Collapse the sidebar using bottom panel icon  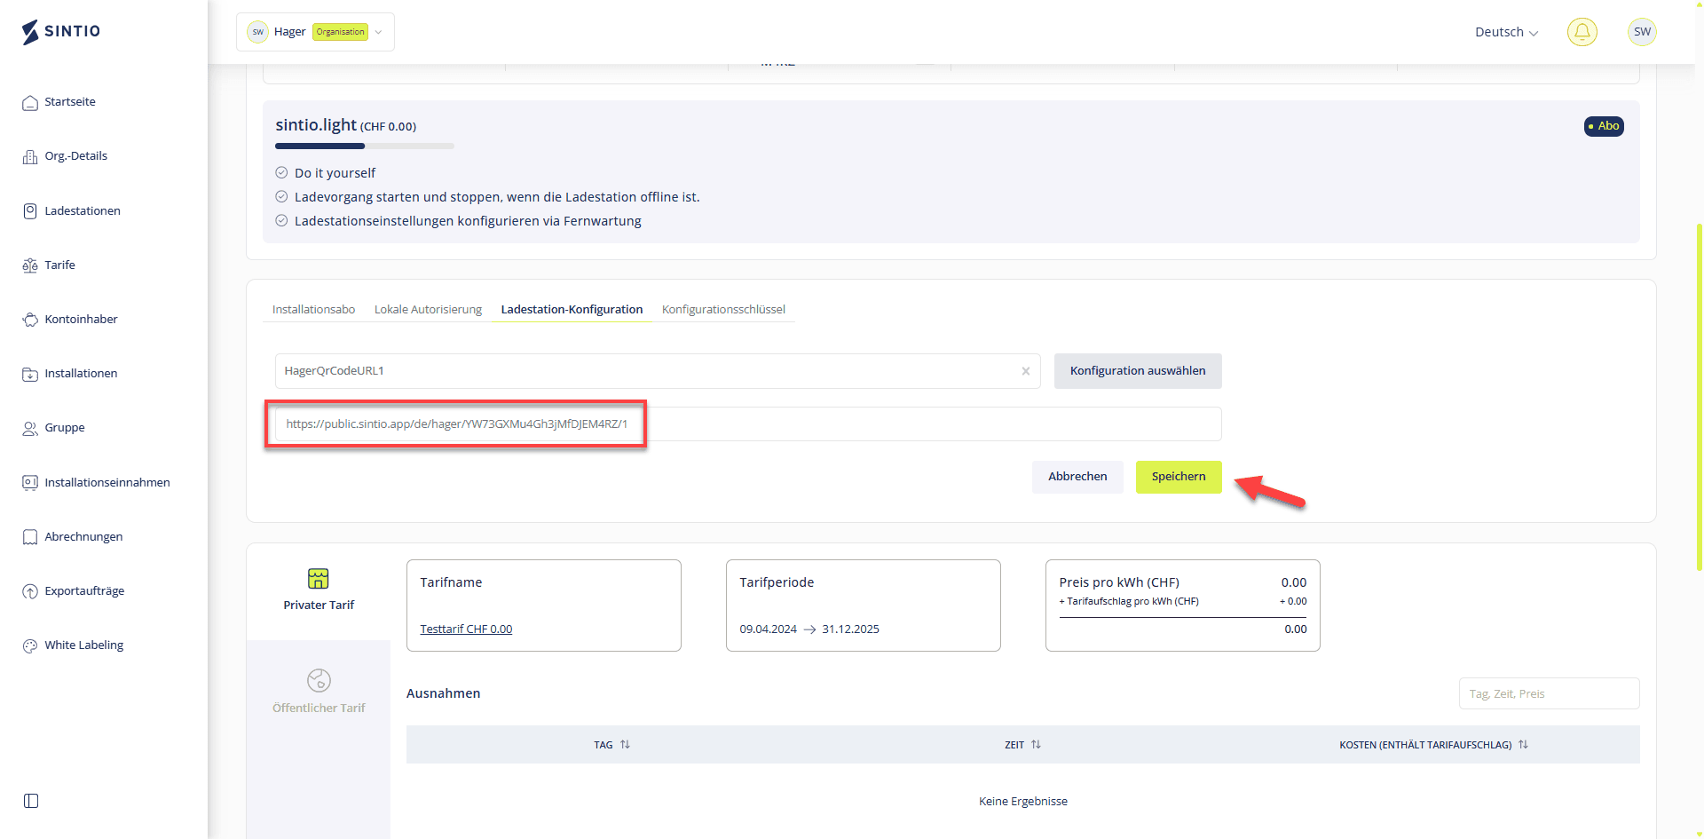[31, 801]
